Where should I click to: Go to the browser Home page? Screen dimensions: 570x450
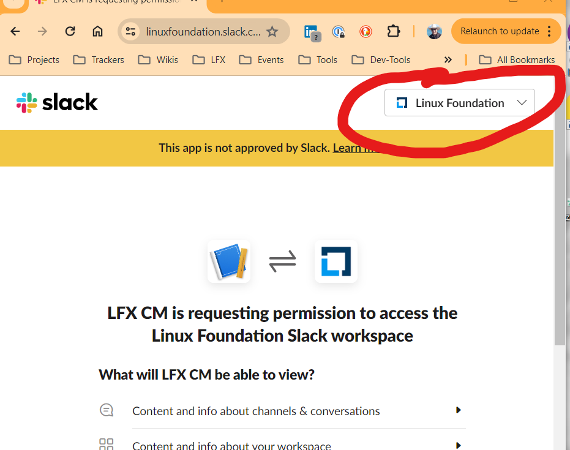point(97,31)
